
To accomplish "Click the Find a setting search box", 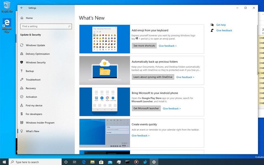I will [x=46, y=26].
